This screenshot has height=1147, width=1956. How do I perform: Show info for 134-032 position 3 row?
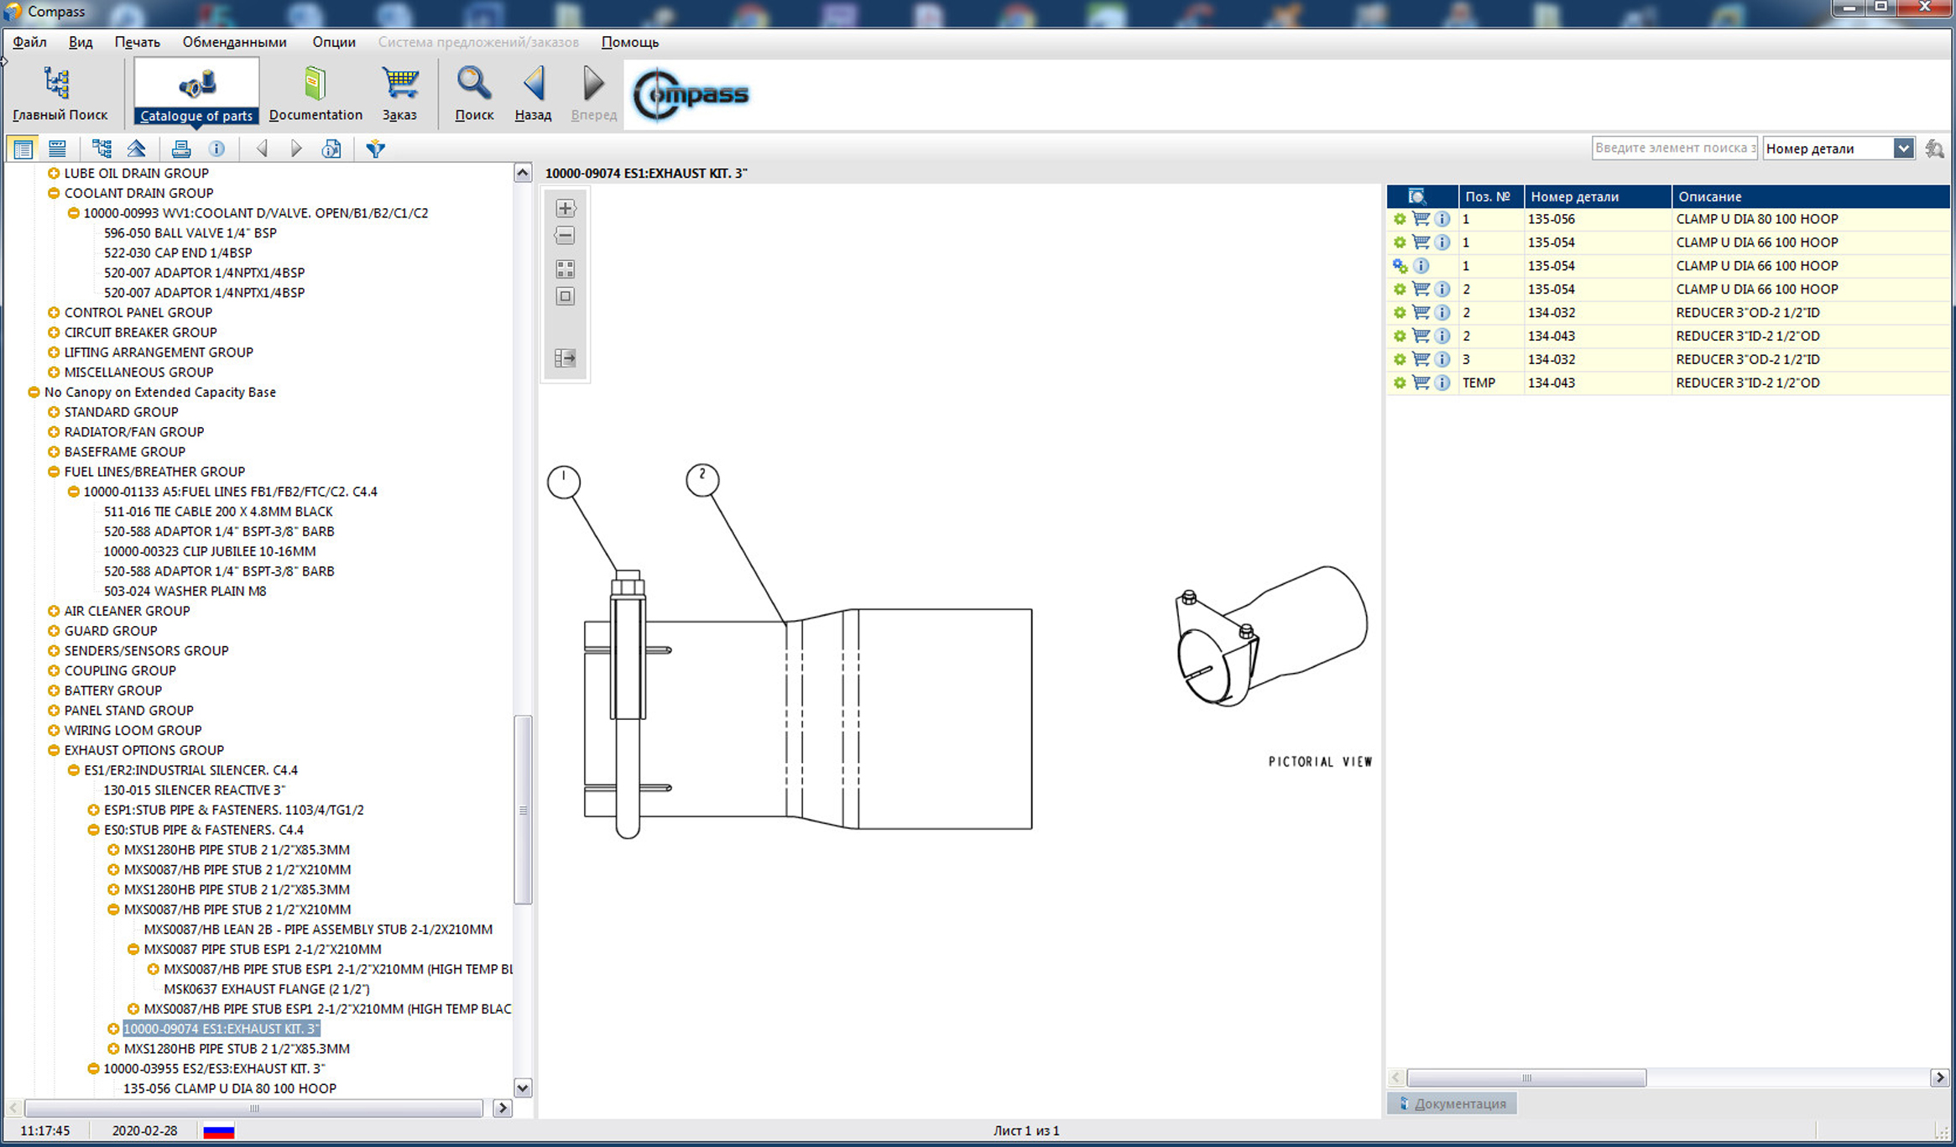1442,359
